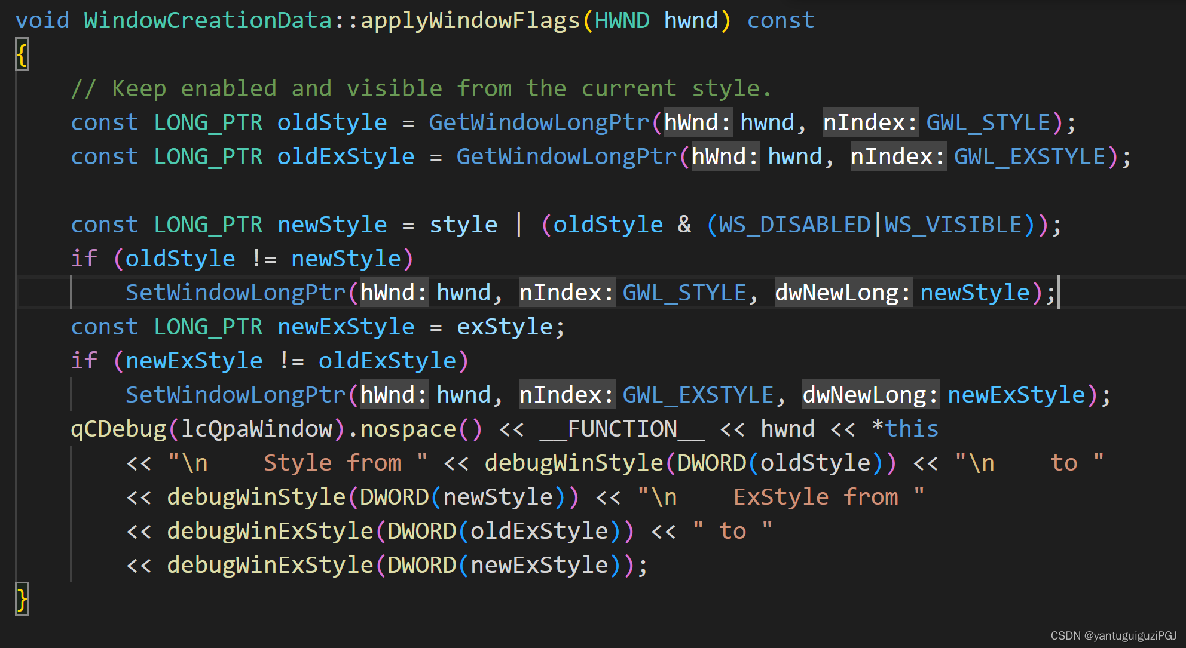Viewport: 1186px width, 648px height.
Task: Click the nospace method call
Action: (406, 428)
